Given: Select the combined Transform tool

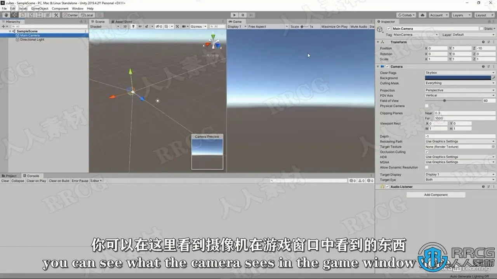Looking at the screenshot, I should click(x=47, y=15).
